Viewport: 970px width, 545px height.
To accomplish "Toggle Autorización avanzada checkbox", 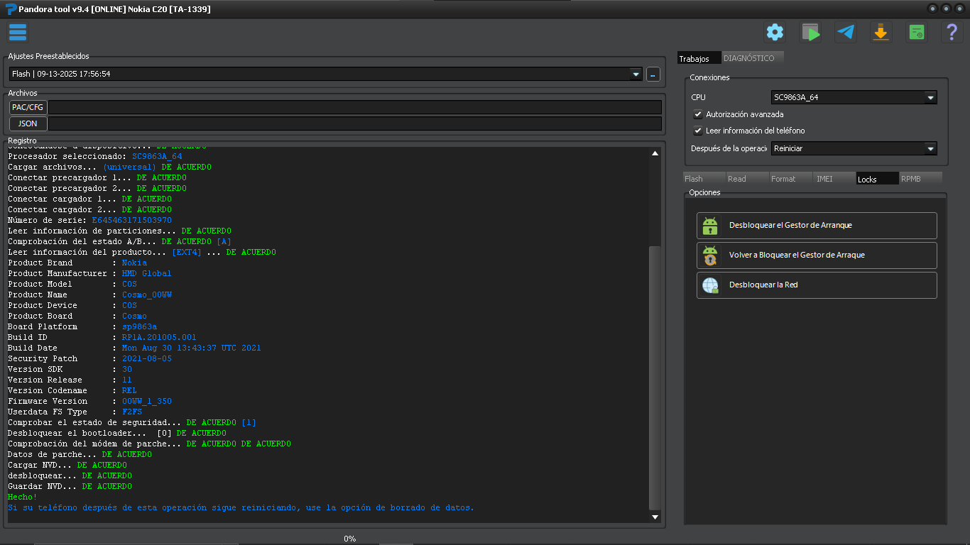I will (x=698, y=114).
